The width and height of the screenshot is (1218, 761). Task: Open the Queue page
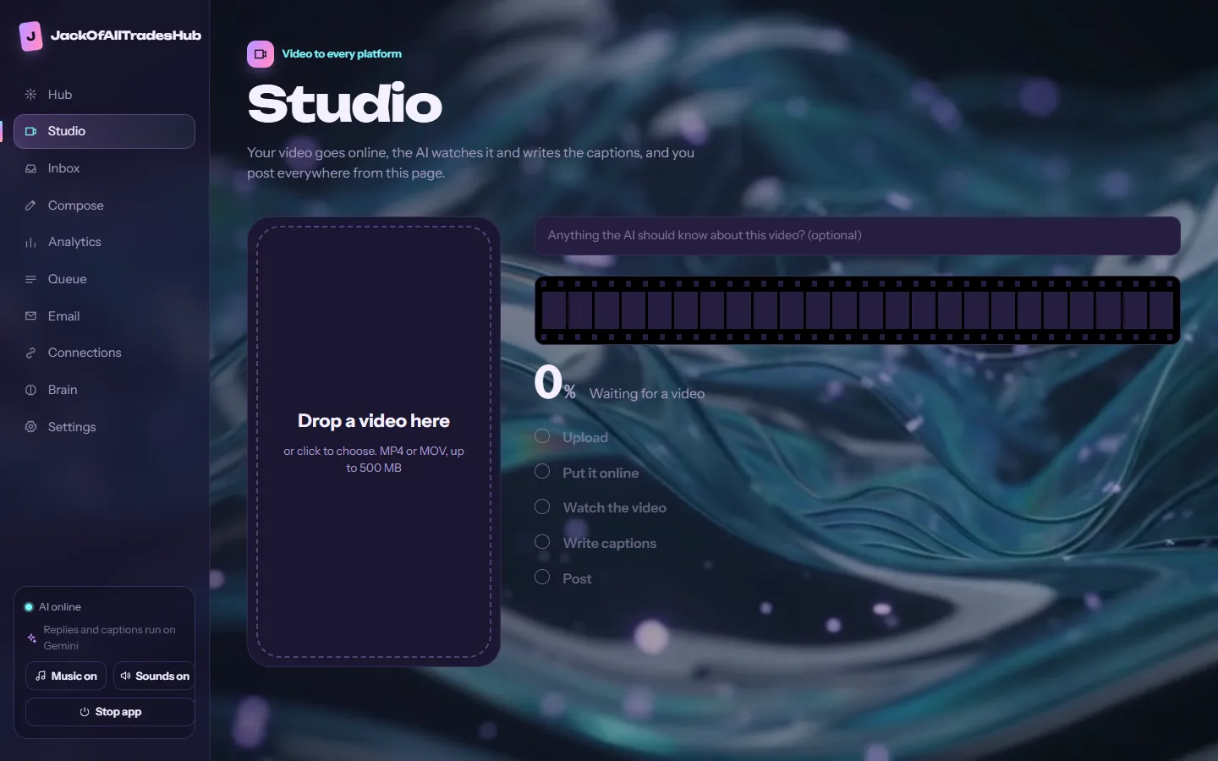click(x=104, y=279)
